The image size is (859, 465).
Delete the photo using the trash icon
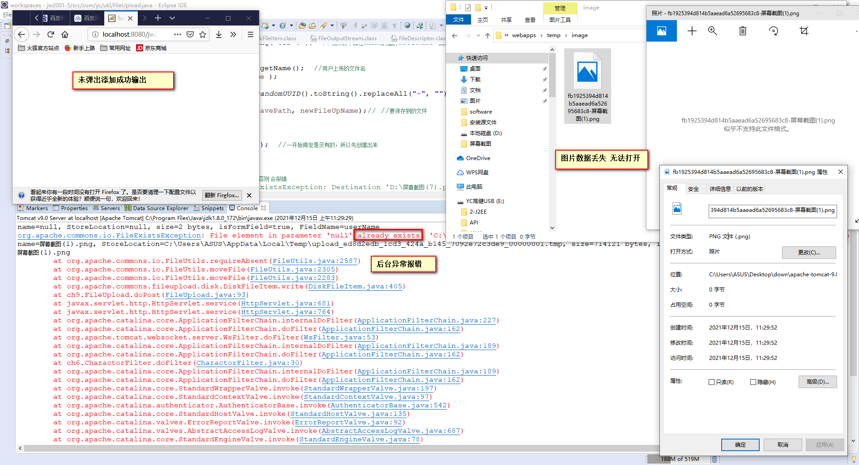pos(743,31)
